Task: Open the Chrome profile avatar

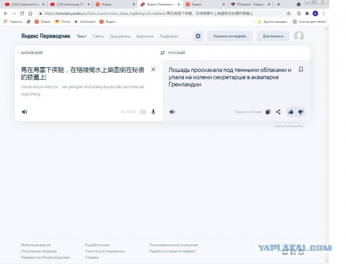Action: coord(315,14)
